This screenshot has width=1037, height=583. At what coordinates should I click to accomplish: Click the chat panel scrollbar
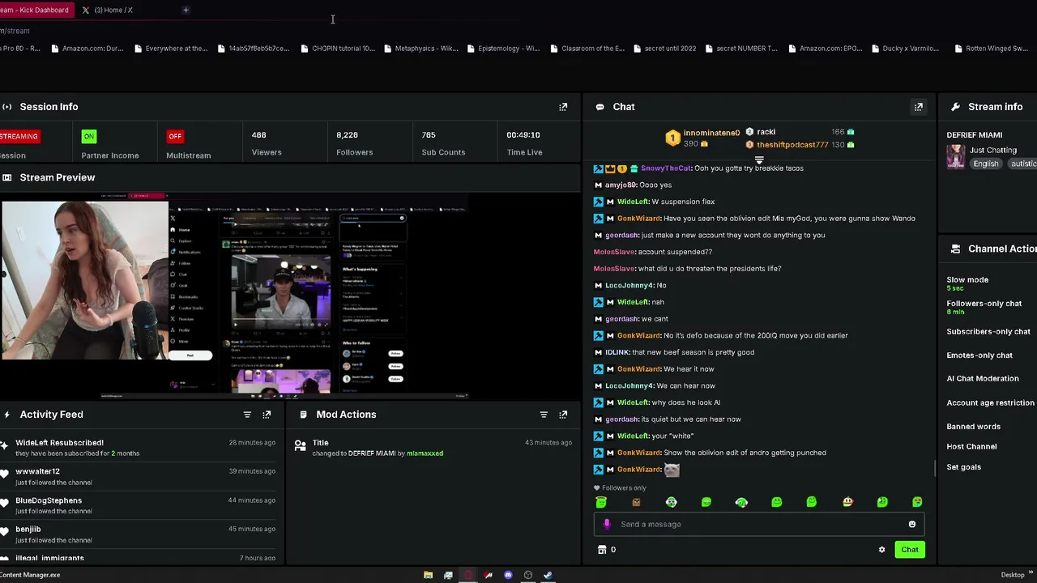pyautogui.click(x=935, y=468)
